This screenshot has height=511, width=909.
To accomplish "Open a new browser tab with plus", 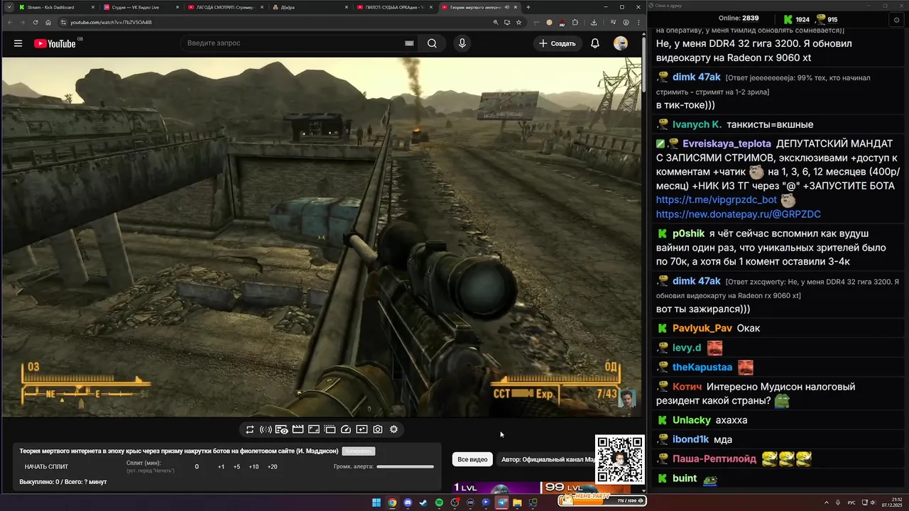I will point(528,7).
